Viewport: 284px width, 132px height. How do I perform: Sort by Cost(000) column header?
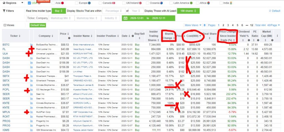tap(193, 36)
